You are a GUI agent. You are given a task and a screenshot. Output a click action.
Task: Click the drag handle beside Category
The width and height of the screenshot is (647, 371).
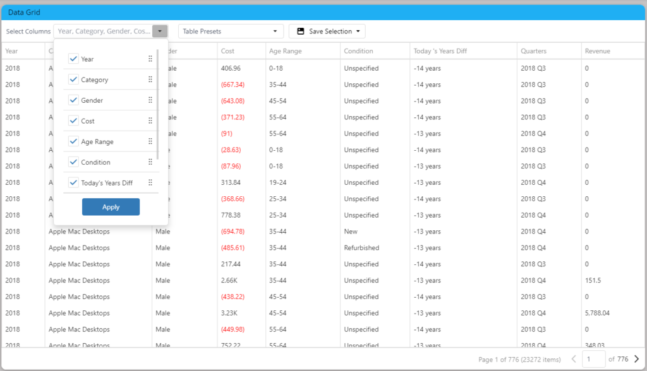[x=150, y=79]
